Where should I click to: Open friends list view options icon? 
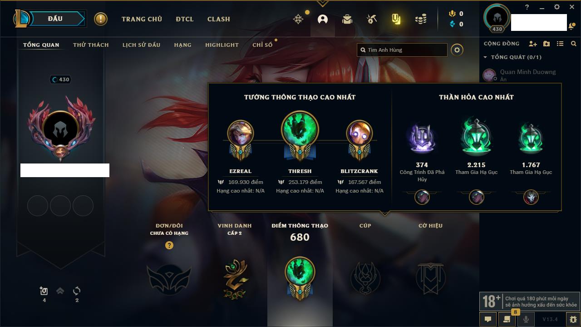coord(560,44)
